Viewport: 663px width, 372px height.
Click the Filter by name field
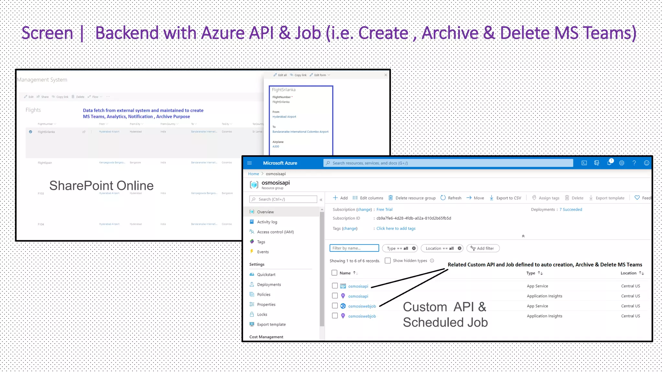(x=354, y=248)
